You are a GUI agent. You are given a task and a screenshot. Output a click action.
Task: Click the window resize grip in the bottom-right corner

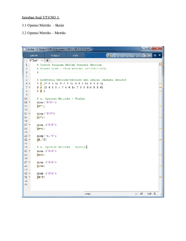click(161, 194)
